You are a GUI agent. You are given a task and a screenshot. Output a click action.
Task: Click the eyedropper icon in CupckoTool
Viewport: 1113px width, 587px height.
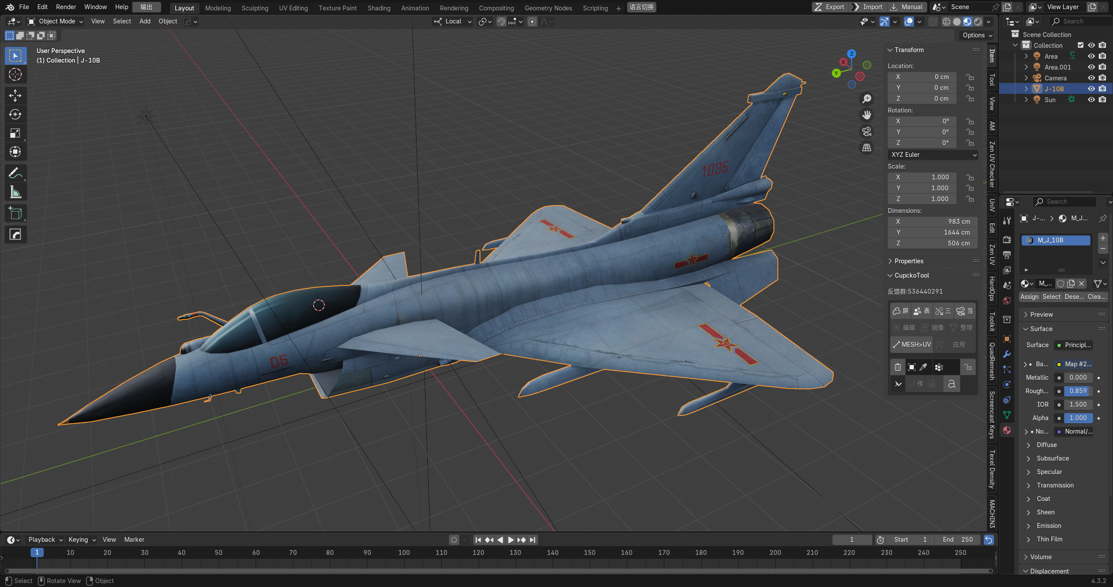[923, 367]
